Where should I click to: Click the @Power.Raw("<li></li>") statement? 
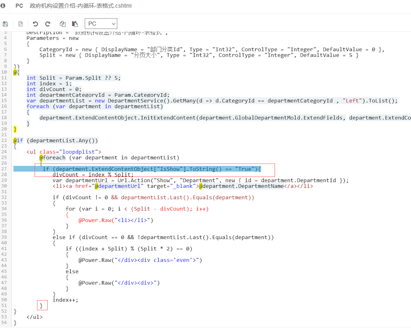pos(116,220)
